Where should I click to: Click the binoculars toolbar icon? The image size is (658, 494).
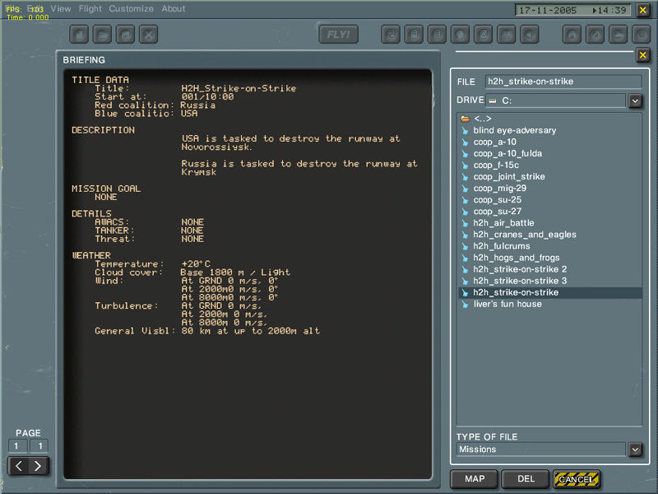pyautogui.click(x=572, y=35)
